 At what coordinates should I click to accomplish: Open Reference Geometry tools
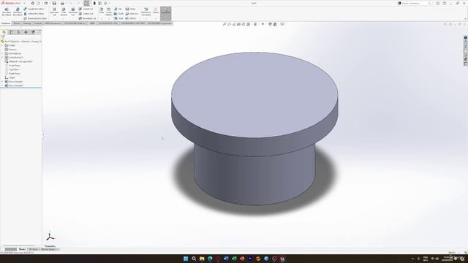(x=146, y=12)
